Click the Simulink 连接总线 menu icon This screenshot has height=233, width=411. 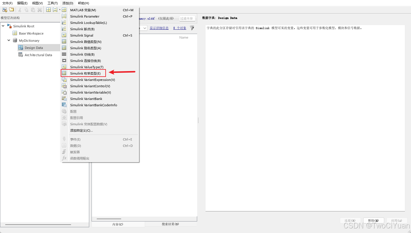pos(64,60)
